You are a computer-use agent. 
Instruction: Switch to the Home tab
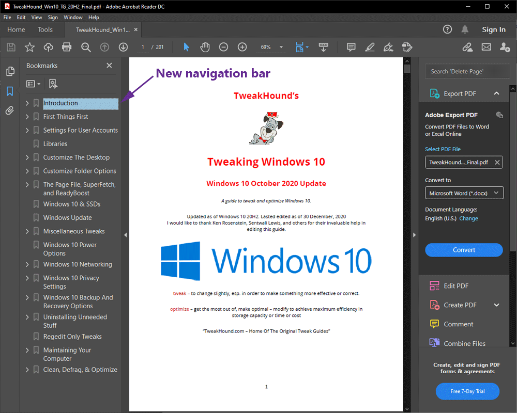[16, 29]
